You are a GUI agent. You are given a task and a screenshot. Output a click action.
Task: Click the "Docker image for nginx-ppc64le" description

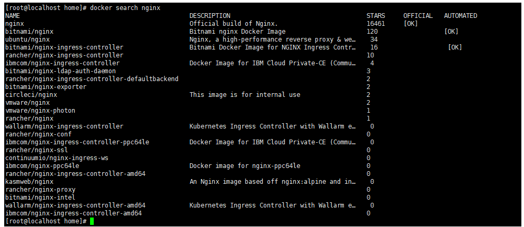coord(245,166)
